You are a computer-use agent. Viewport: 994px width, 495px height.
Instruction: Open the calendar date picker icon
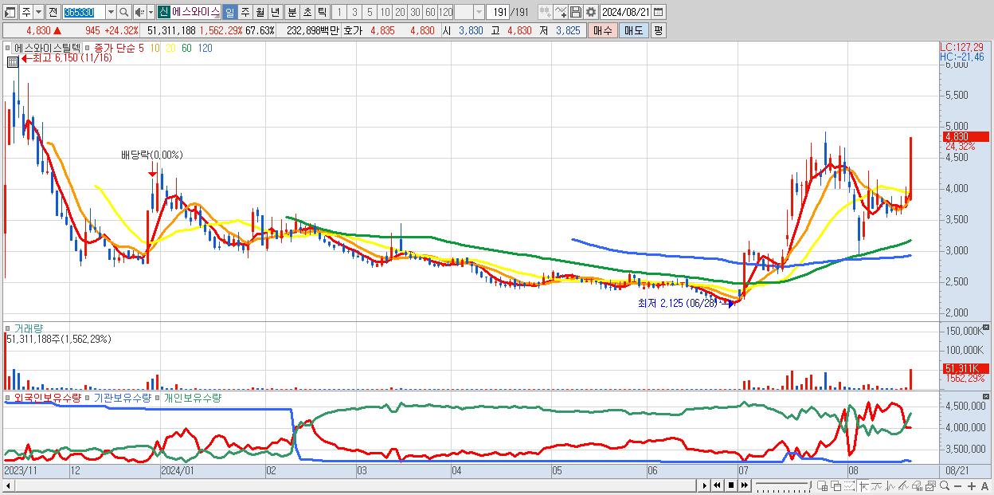tap(658, 12)
